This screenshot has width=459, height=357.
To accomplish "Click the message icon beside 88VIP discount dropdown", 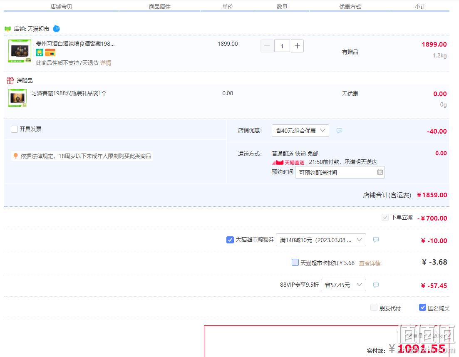I will click(376, 285).
